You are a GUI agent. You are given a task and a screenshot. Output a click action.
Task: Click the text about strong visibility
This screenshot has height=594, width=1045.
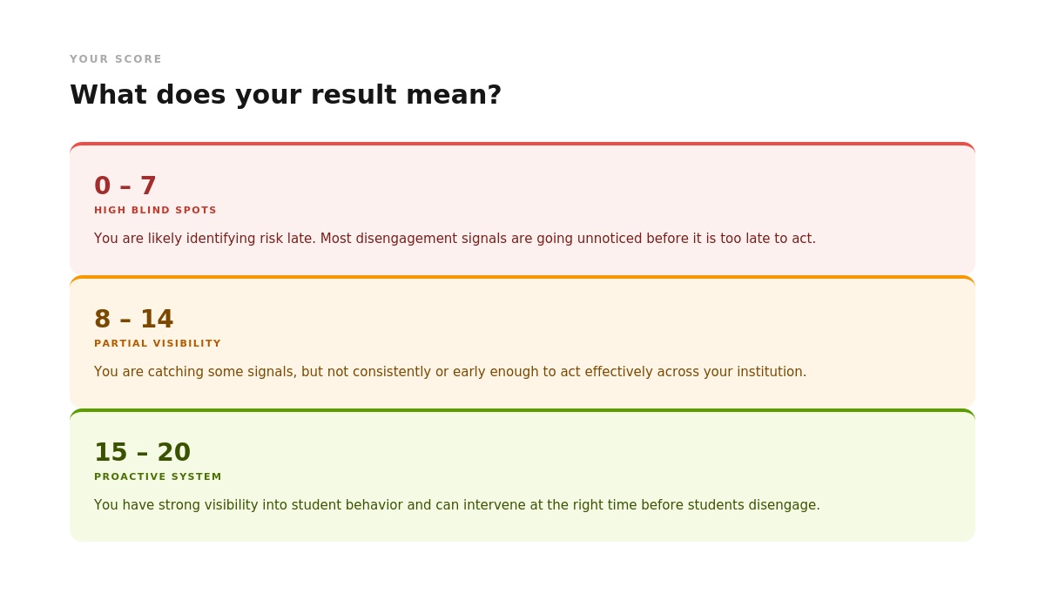coord(457,505)
